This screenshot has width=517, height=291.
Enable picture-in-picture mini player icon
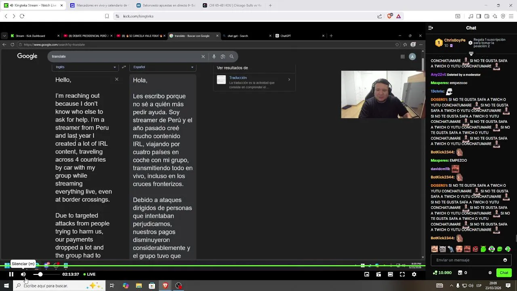pos(367,274)
